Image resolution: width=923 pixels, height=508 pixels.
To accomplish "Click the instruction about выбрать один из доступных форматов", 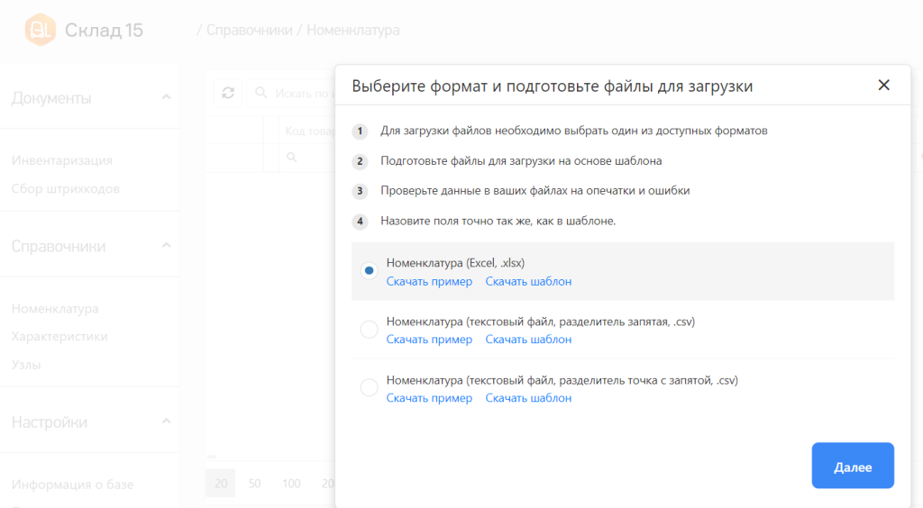I will pyautogui.click(x=574, y=131).
